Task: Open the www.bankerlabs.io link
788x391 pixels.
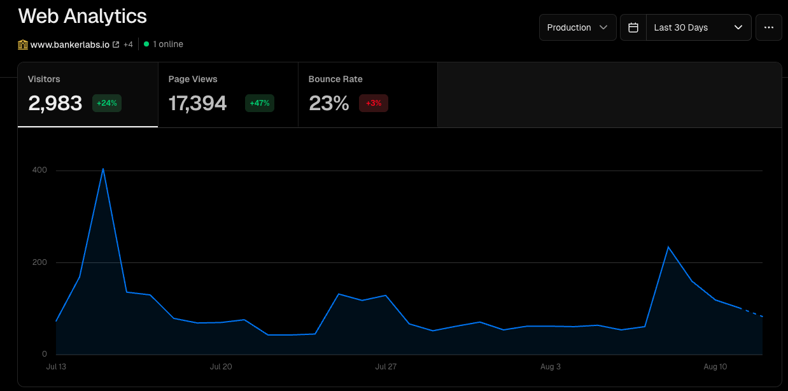Action: point(70,45)
